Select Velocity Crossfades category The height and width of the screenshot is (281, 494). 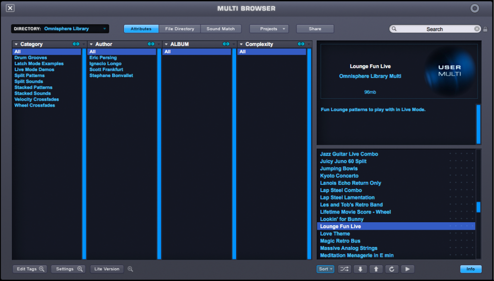pyautogui.click(x=37, y=99)
